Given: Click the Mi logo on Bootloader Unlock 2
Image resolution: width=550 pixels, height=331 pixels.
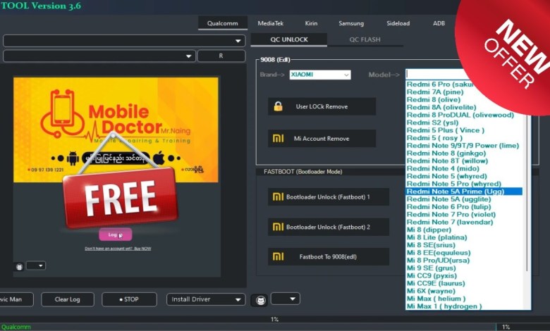Looking at the screenshot, I should click(278, 227).
